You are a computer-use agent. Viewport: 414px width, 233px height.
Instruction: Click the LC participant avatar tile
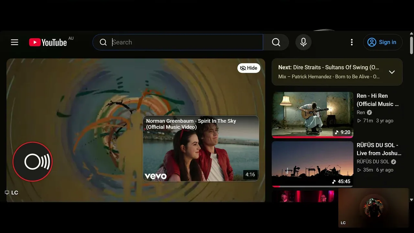(374, 207)
